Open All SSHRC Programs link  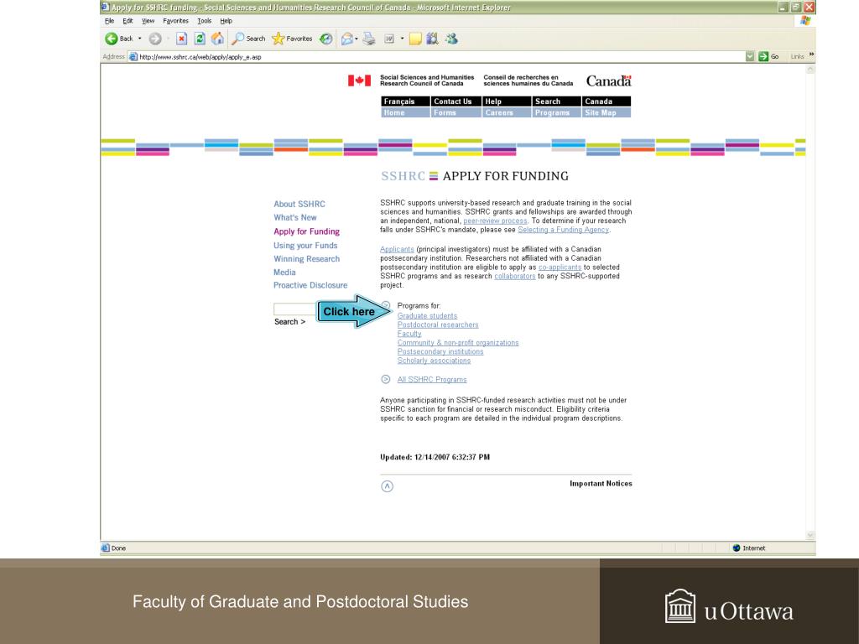(x=432, y=380)
